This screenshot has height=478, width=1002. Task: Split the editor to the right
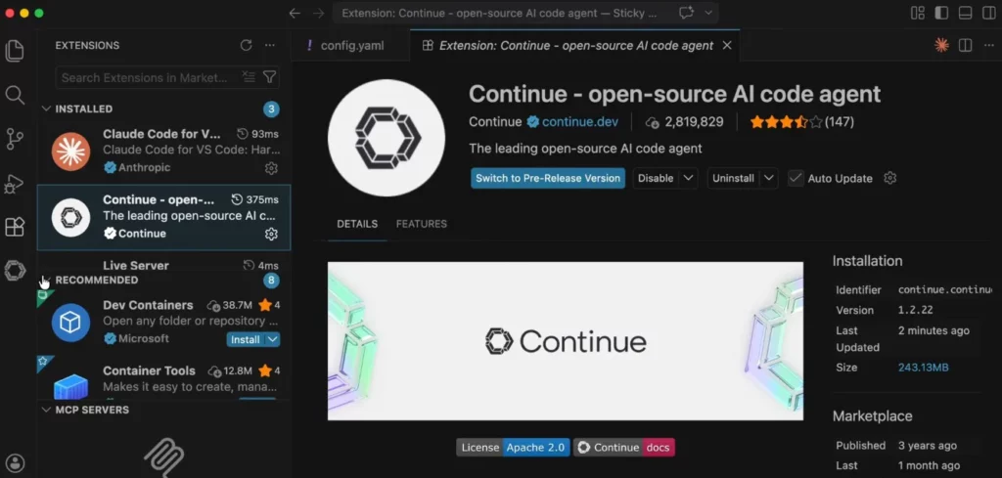965,45
